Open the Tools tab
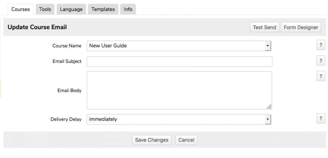 tap(45, 9)
